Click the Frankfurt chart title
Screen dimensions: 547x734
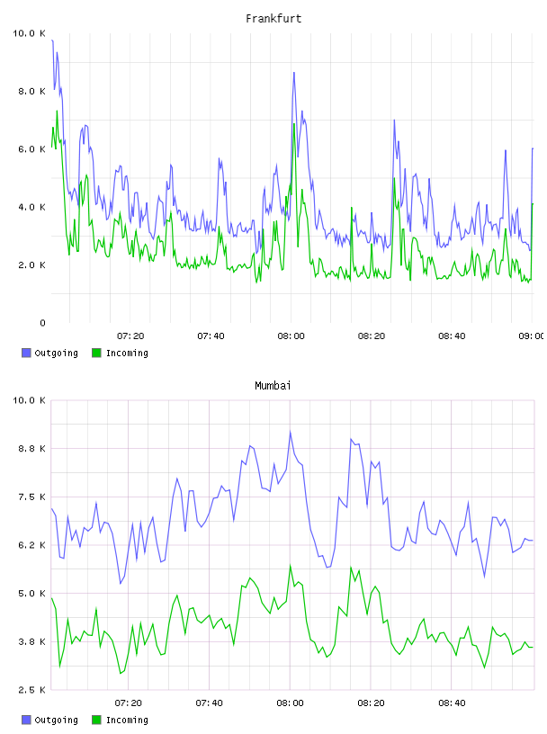click(273, 19)
